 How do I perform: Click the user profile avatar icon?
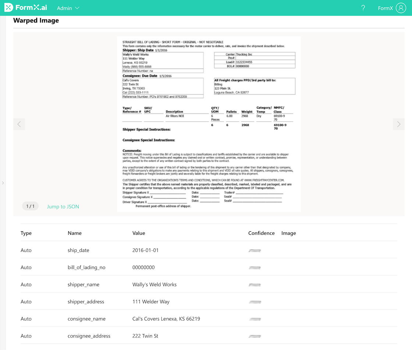tap(401, 8)
